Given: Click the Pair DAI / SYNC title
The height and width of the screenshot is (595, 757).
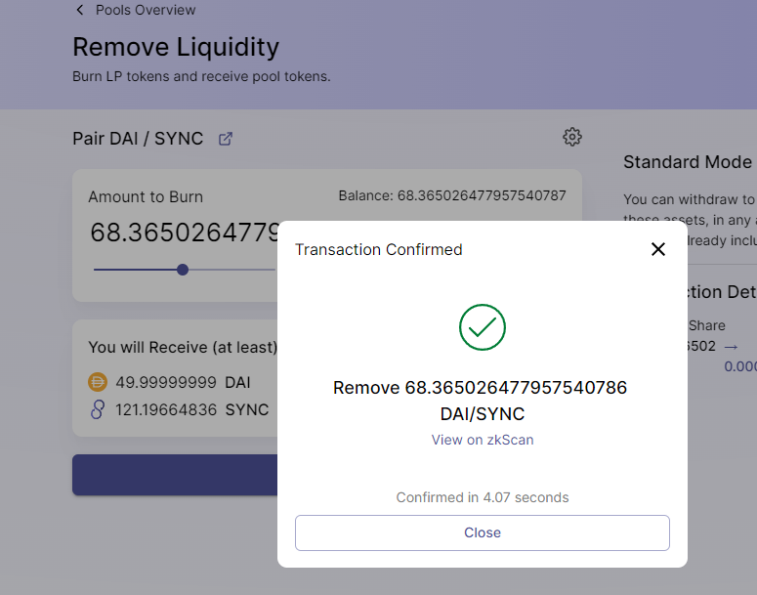Looking at the screenshot, I should [x=138, y=139].
